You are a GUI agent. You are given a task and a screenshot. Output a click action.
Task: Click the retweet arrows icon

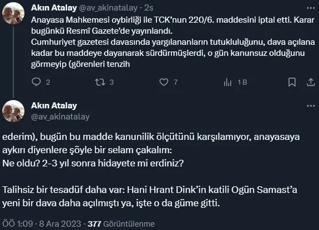click(100, 82)
